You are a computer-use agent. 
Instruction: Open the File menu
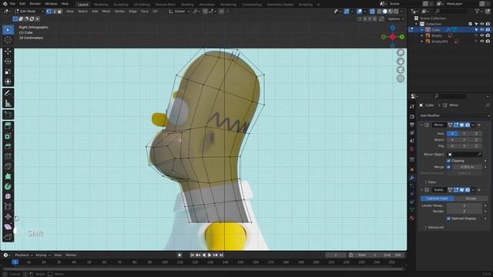coord(12,4)
